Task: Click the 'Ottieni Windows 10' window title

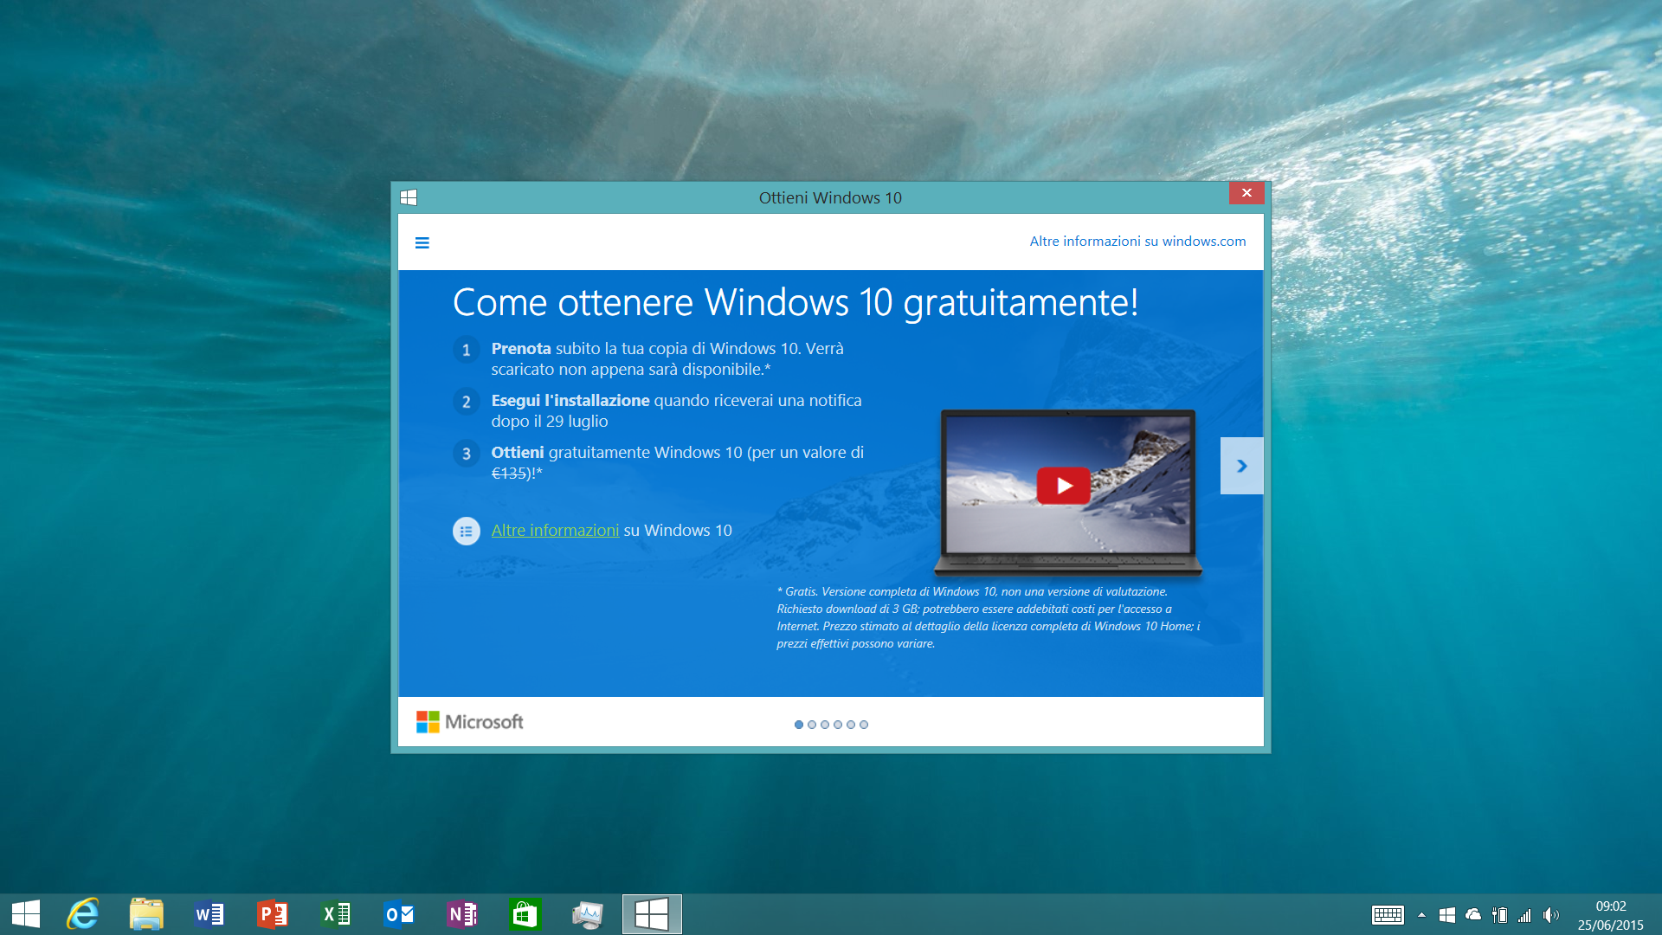Action: [830, 197]
